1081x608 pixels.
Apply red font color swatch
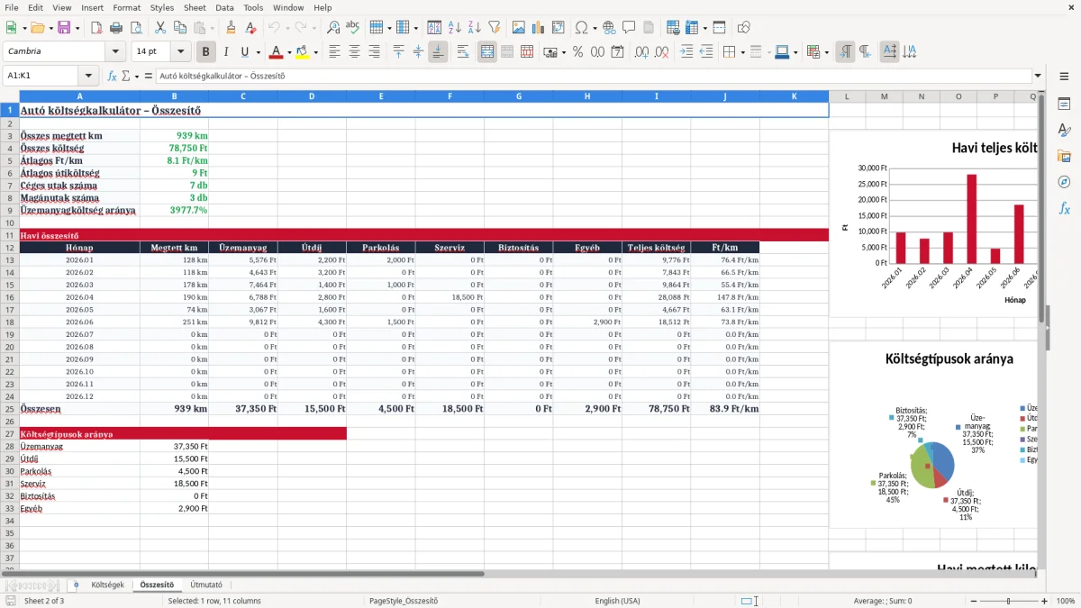pyautogui.click(x=277, y=52)
